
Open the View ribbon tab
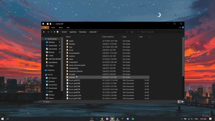pyautogui.click(x=68, y=28)
